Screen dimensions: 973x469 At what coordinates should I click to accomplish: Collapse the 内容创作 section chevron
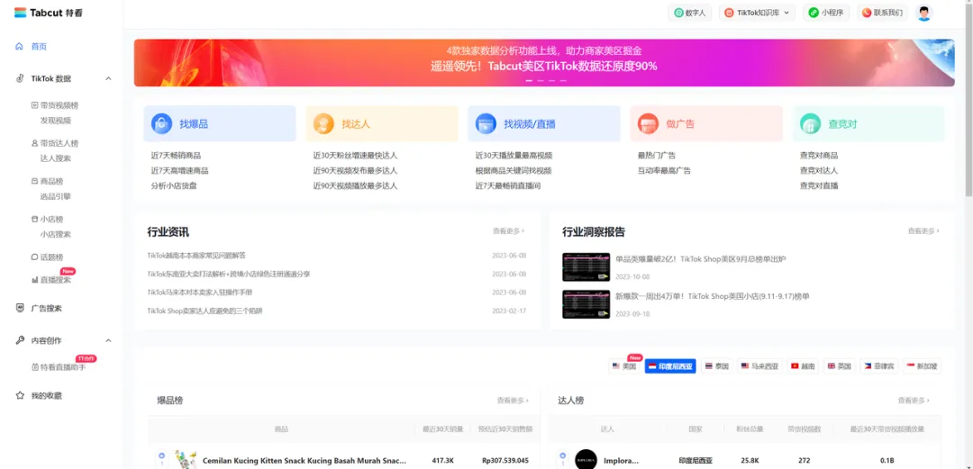(109, 340)
